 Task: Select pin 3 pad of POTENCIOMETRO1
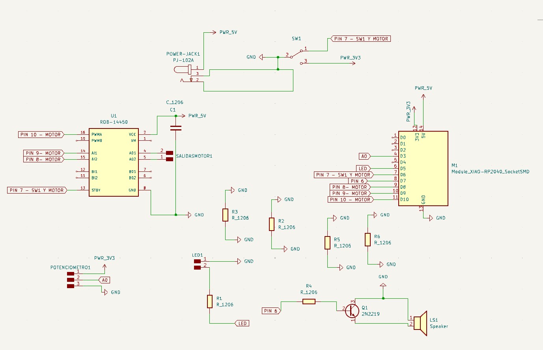coord(71,286)
